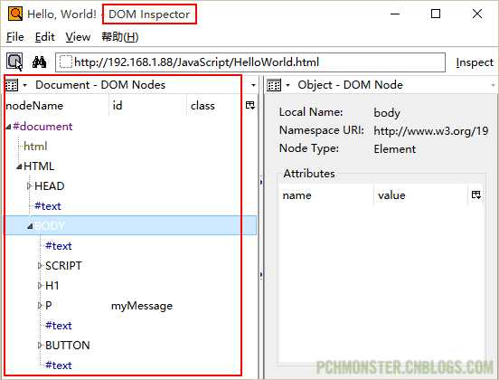Expand the HEAD node
The width and height of the screenshot is (499, 380).
point(29,186)
